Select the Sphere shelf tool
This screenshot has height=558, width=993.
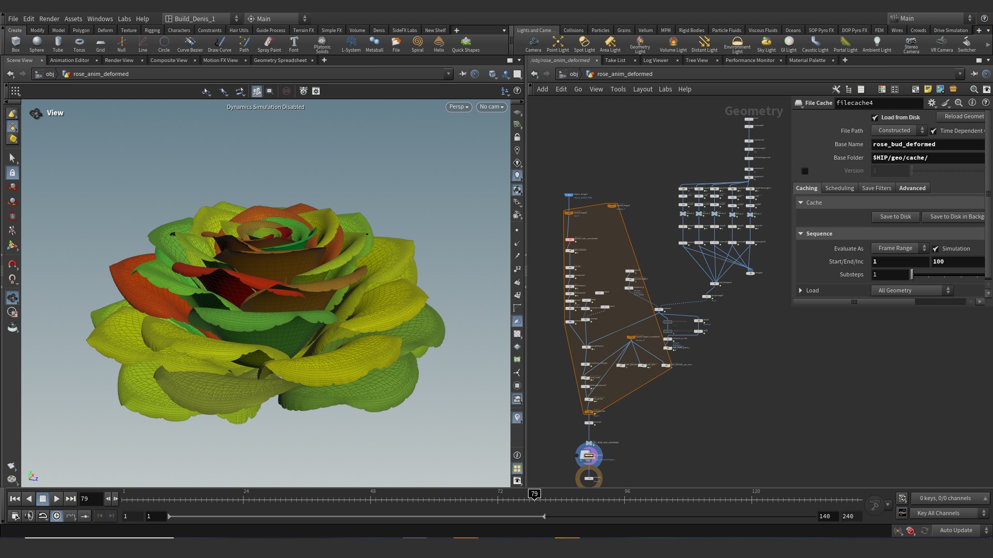tap(37, 44)
